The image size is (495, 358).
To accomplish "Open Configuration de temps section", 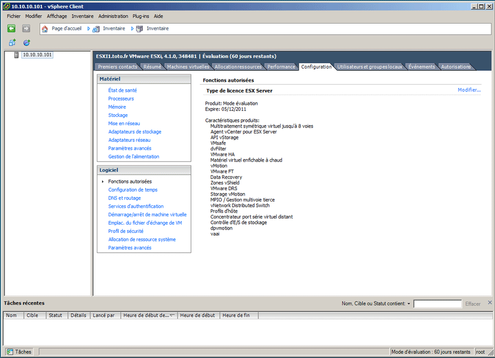I will pos(133,190).
